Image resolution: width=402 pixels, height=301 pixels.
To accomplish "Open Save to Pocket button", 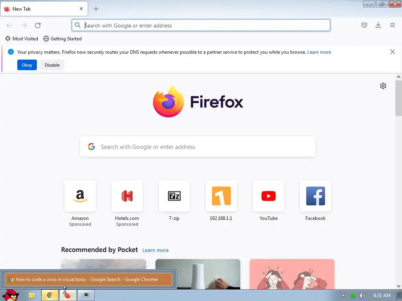I will tap(364, 25).
